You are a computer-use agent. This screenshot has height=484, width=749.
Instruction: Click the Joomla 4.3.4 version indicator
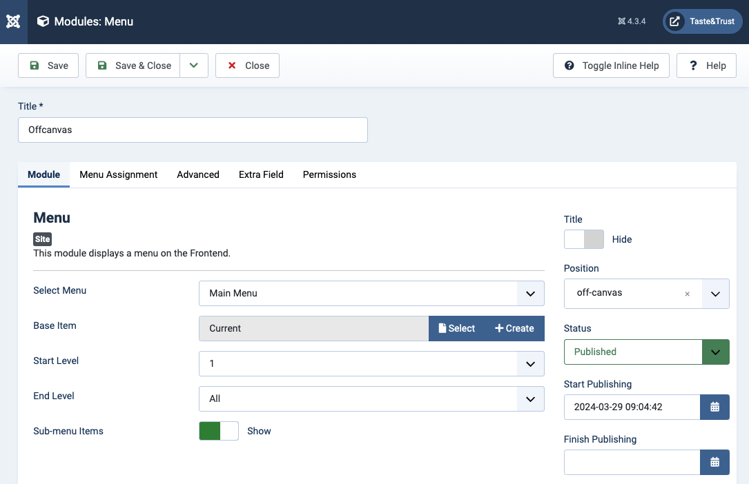(x=632, y=21)
